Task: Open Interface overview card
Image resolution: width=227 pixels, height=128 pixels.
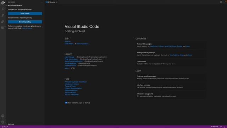Action: tap(171, 86)
